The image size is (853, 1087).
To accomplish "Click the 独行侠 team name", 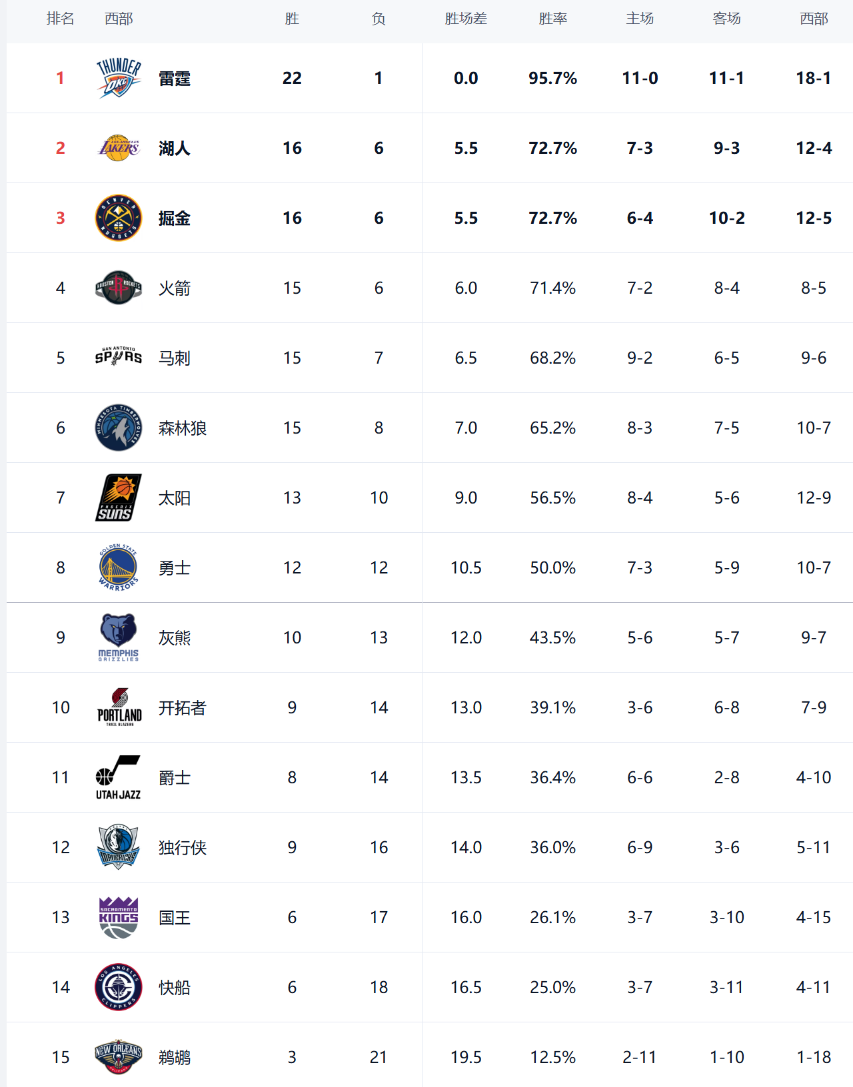I will (x=183, y=847).
